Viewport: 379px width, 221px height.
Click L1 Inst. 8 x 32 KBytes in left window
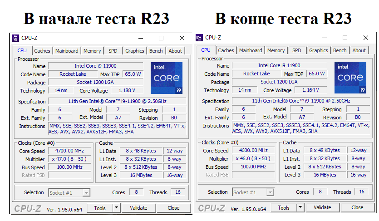point(141,159)
